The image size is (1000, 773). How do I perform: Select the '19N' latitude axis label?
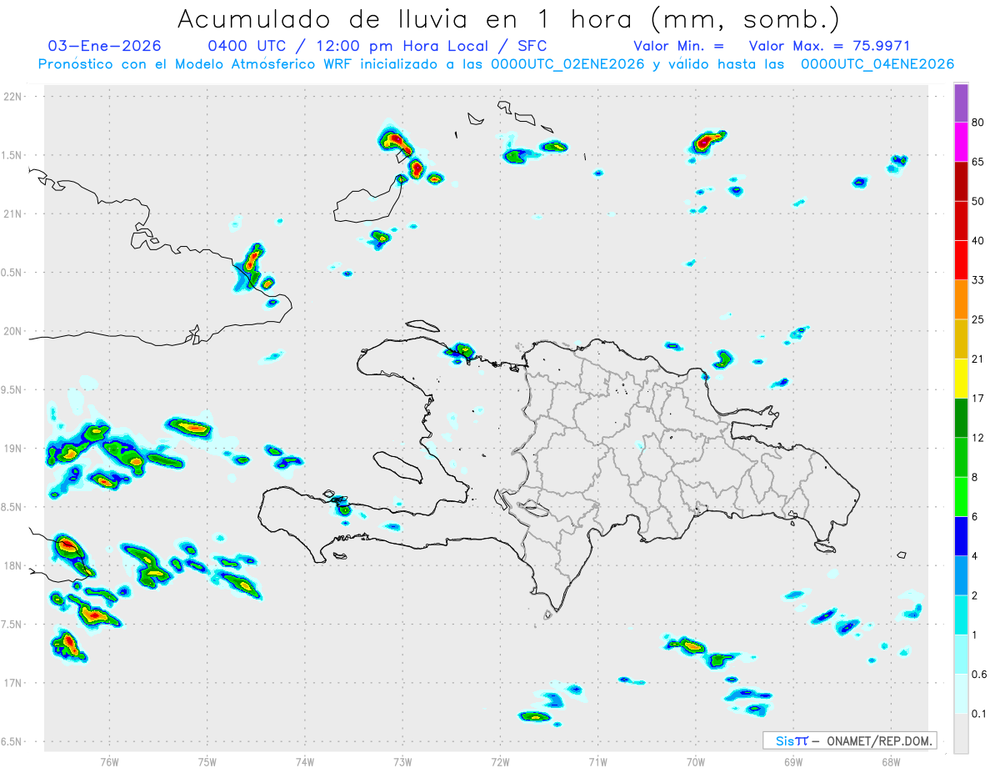point(14,448)
